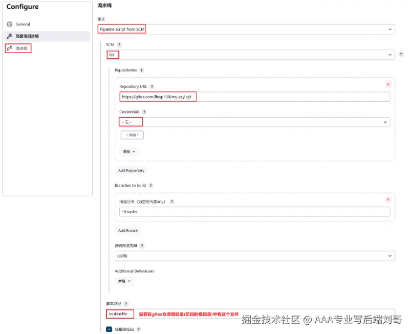
Task: Click the 添加 credentials button
Action: click(132, 135)
